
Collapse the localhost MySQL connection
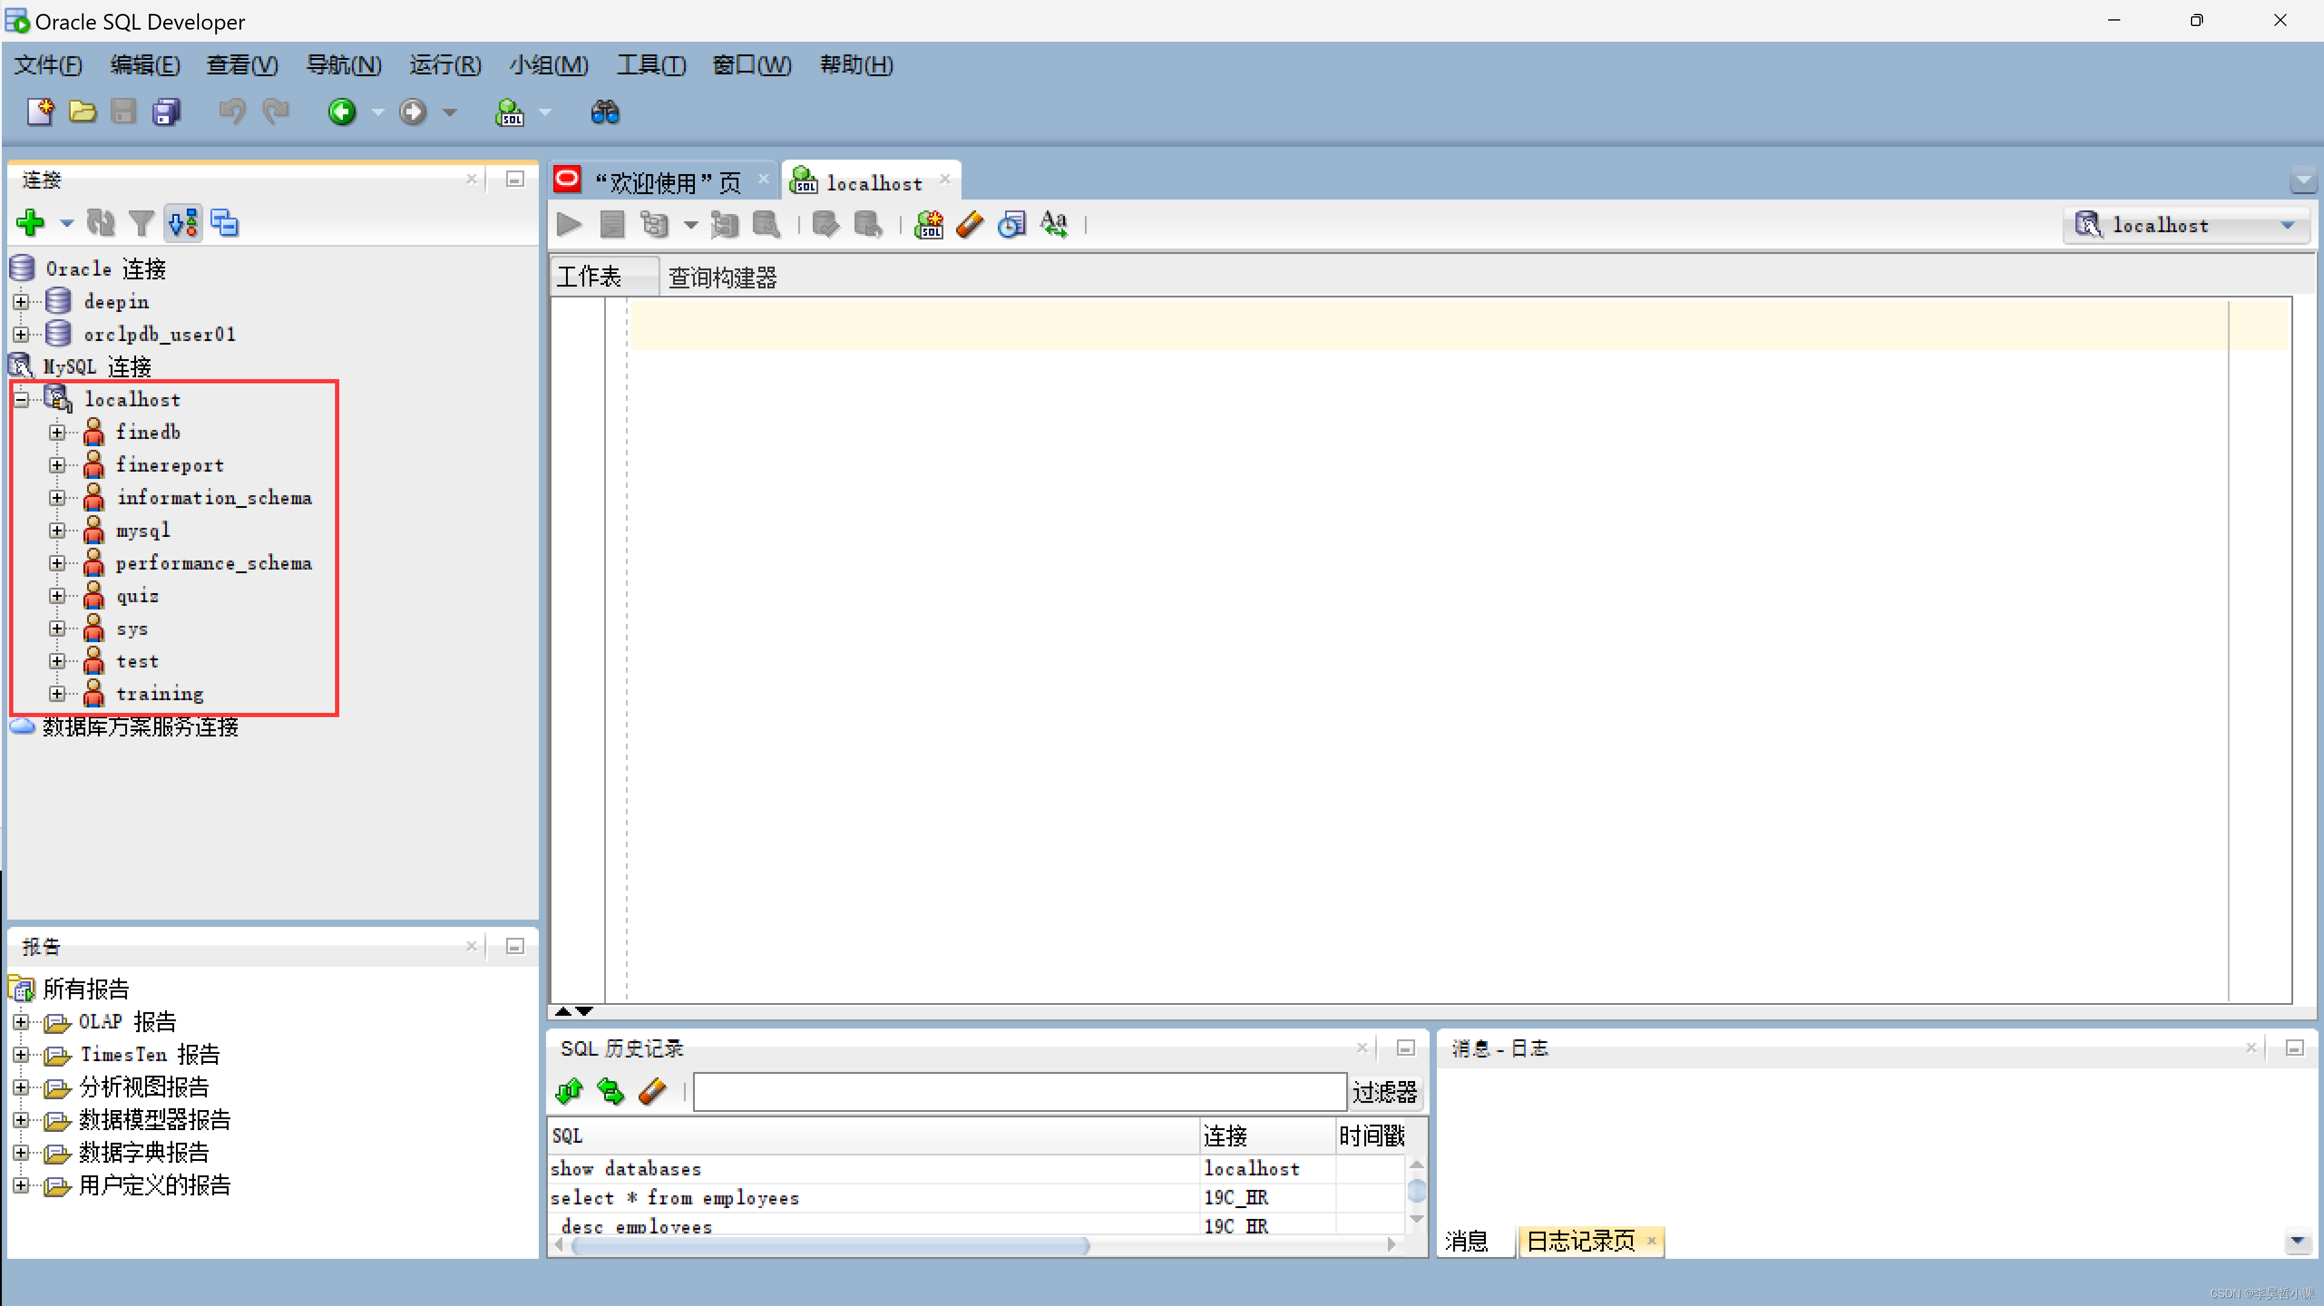tap(21, 398)
